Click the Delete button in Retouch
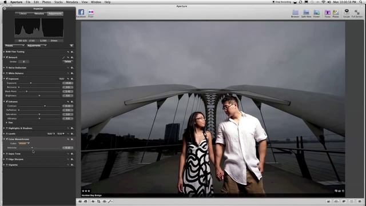The width and height of the screenshot is (366, 206). pyautogui.click(x=67, y=62)
